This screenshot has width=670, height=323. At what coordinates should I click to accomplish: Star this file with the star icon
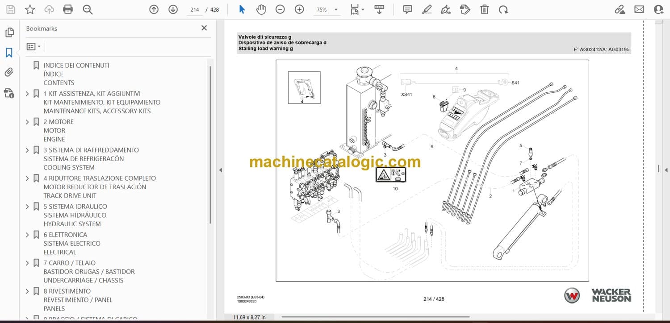point(30,9)
